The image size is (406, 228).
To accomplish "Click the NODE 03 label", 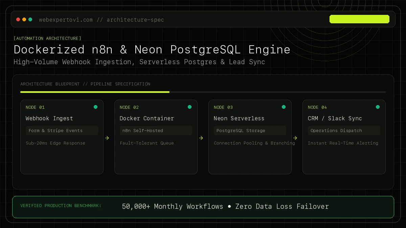I will pos(223,107).
